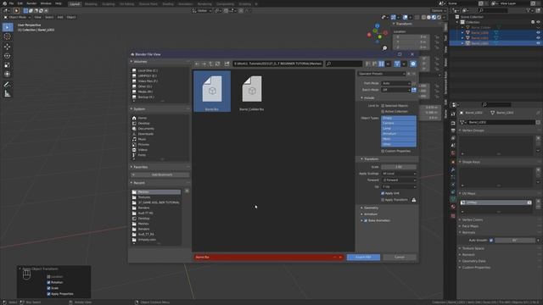Viewport: 543px width, 305px height.
Task: Enable Selected Objects checkbox
Action: 383,106
